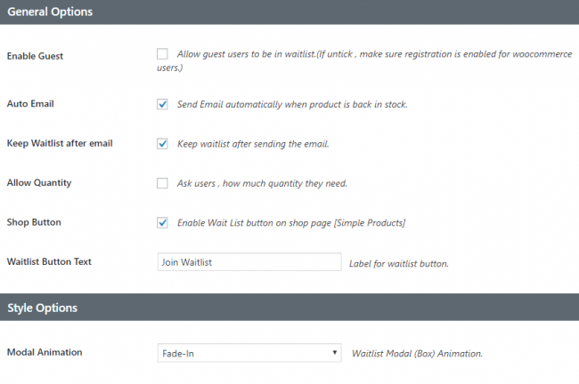The height and width of the screenshot is (384, 579).
Task: Click 'Allow guest users to be in waitlist' description
Action: click(364, 60)
